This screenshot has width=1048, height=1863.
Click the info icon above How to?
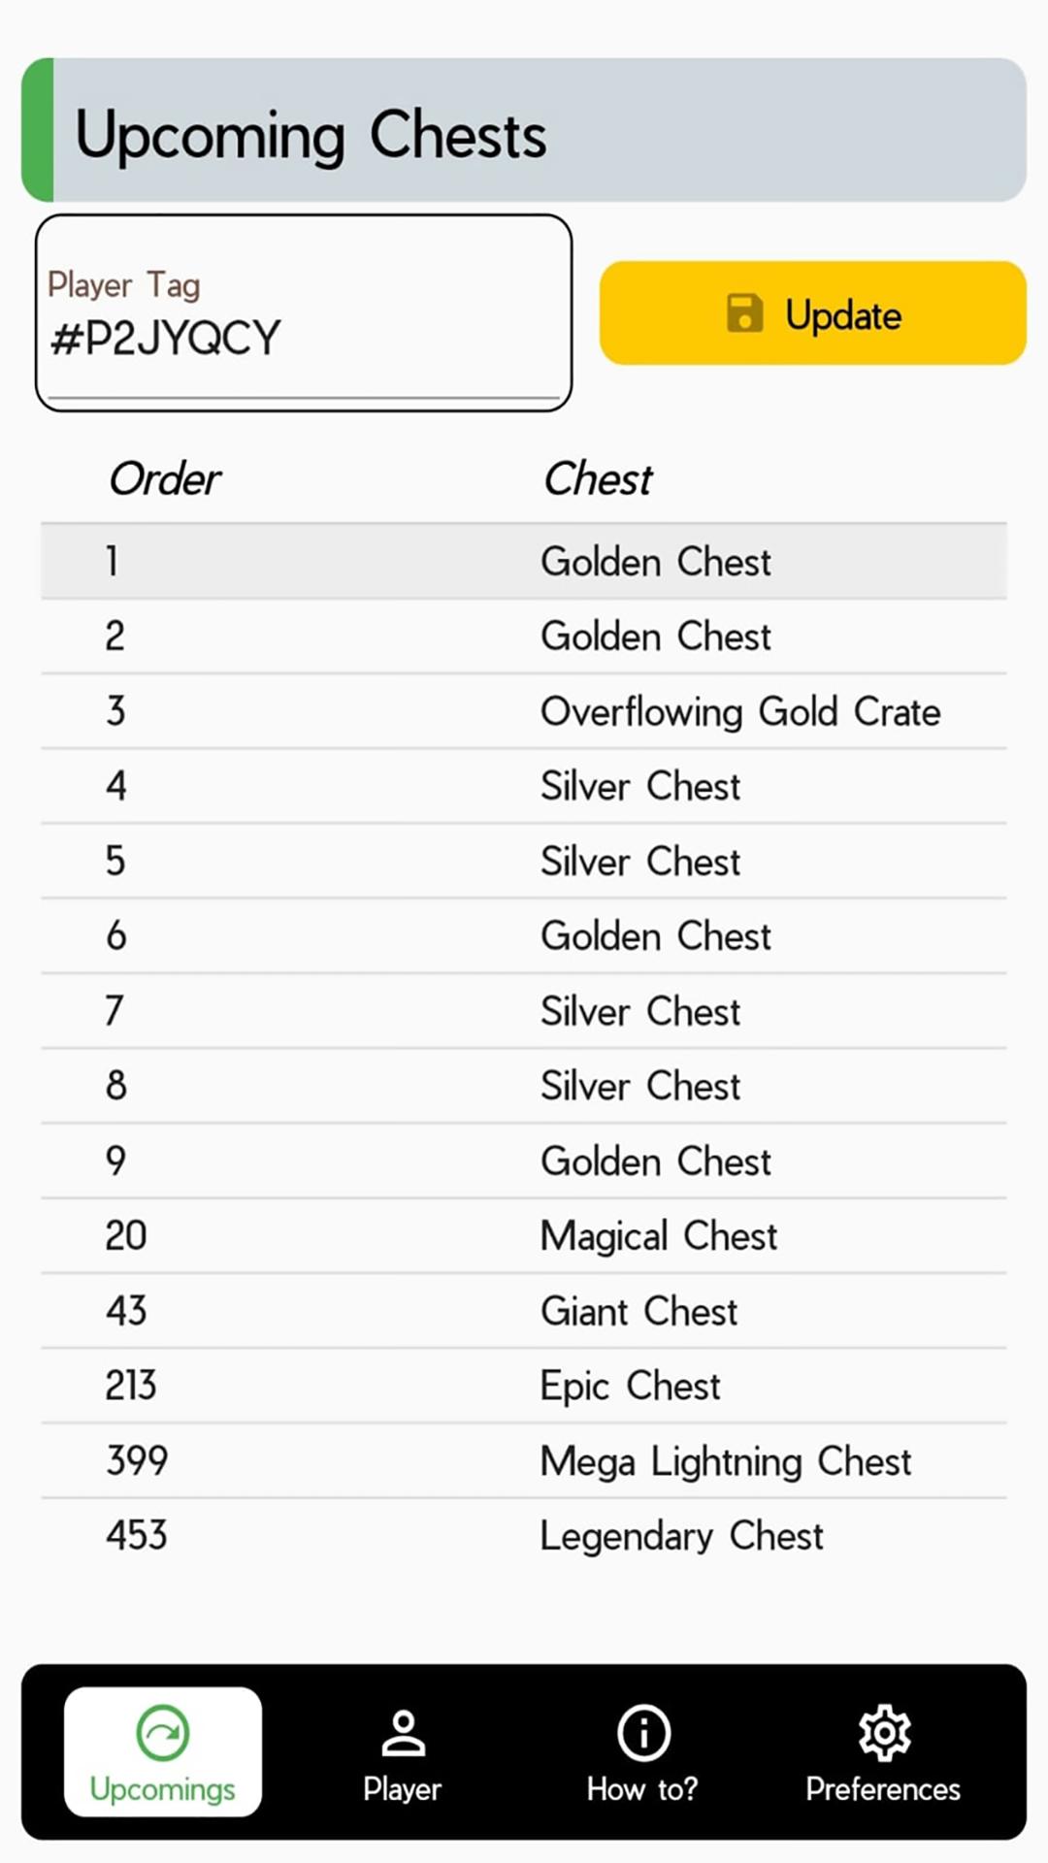click(x=642, y=1734)
